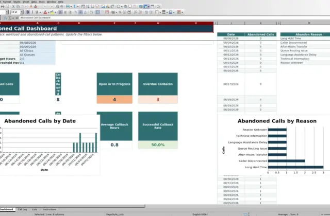Click the Insert Image icon

click(103, 7)
